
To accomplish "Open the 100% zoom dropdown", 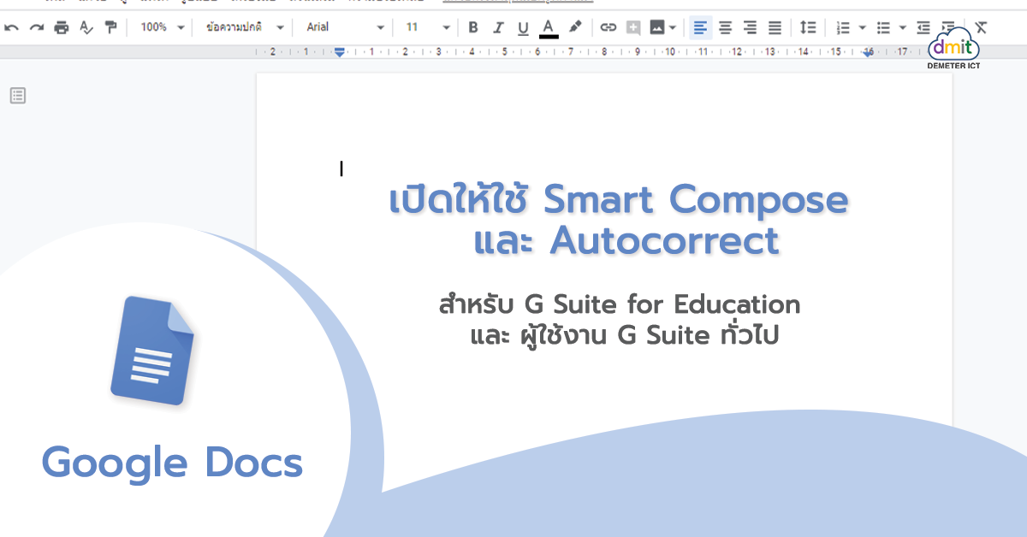I will [x=163, y=27].
